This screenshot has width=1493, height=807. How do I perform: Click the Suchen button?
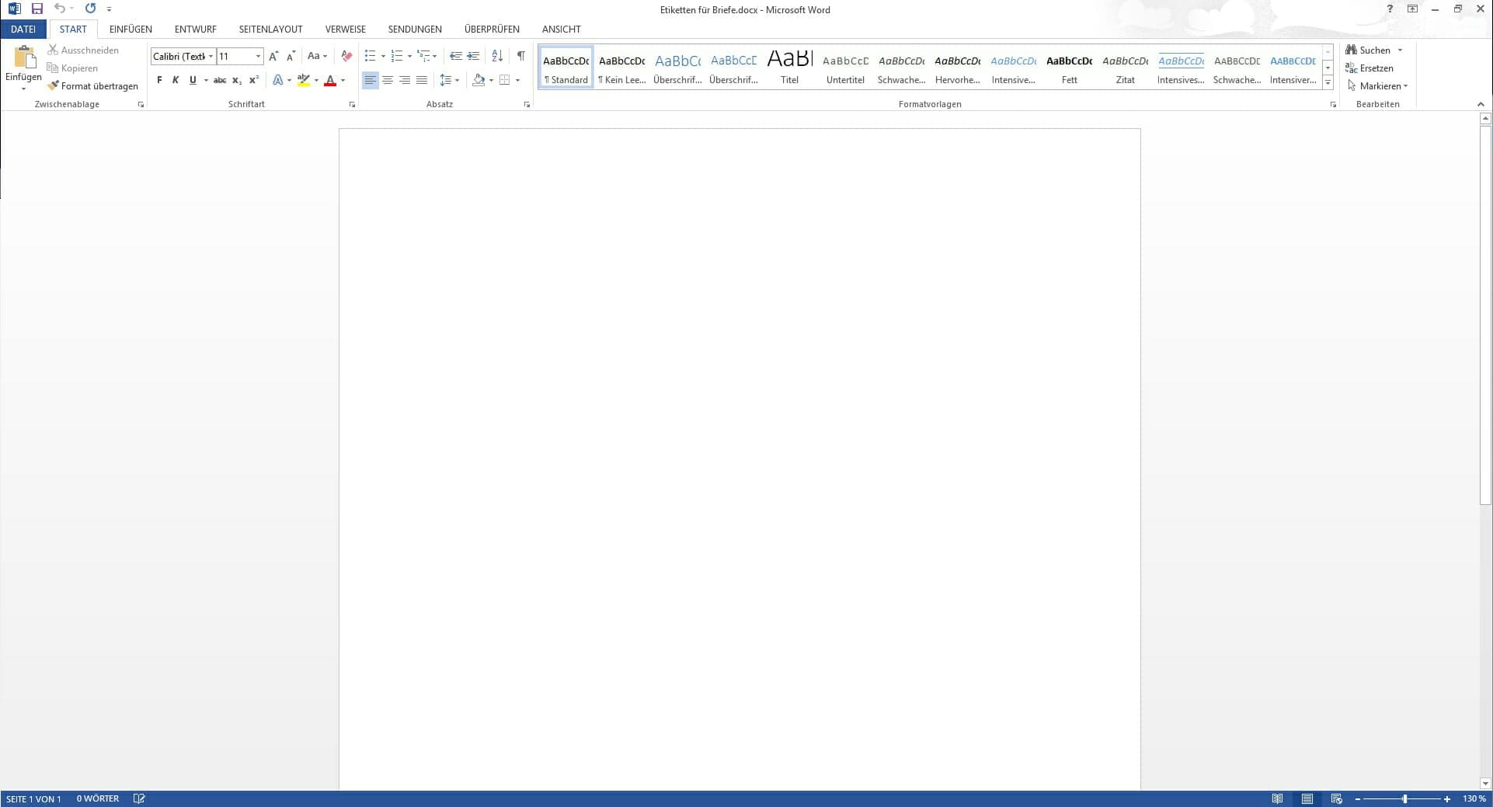[1369, 50]
